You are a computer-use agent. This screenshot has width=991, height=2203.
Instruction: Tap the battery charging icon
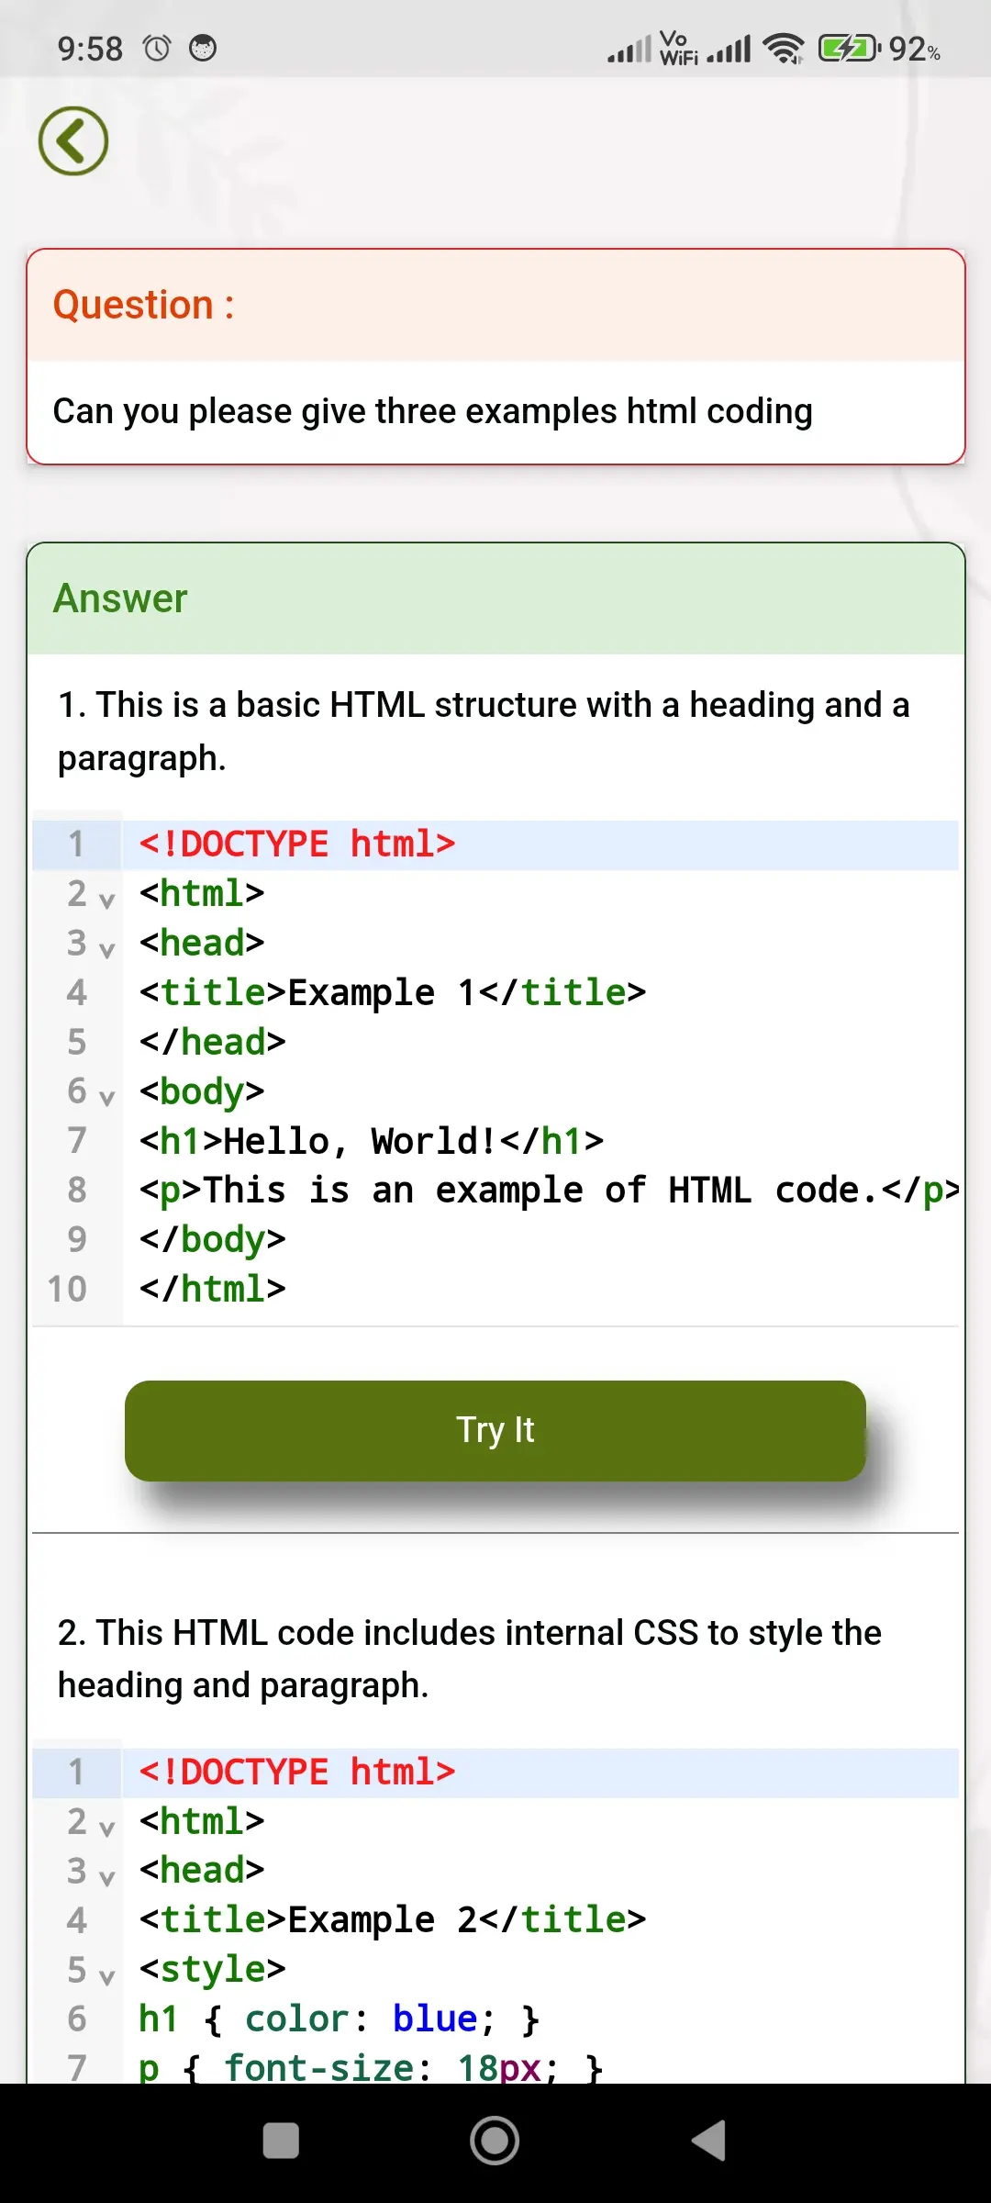coord(849,48)
